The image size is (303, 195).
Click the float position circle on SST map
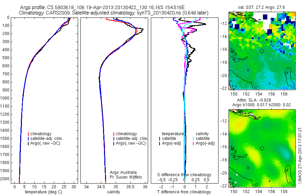262,51
